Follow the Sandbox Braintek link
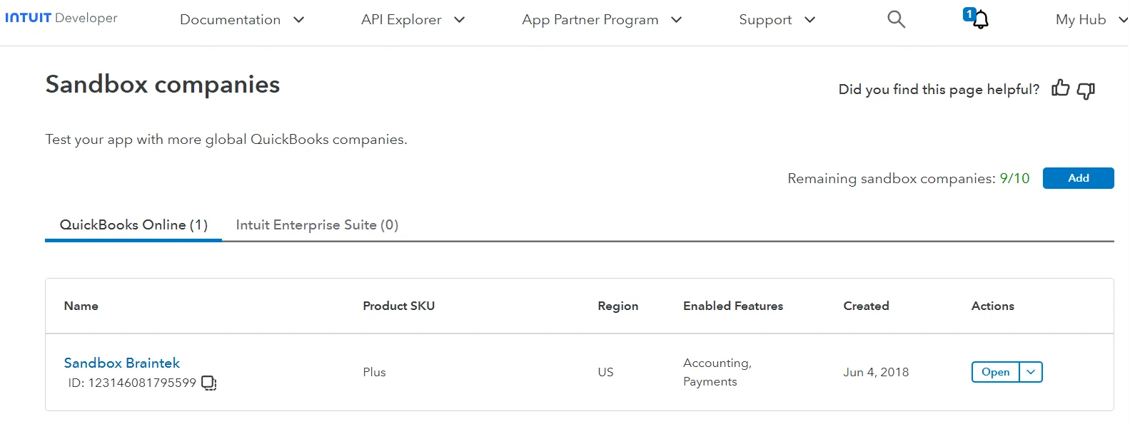The height and width of the screenshot is (424, 1130). (x=122, y=363)
